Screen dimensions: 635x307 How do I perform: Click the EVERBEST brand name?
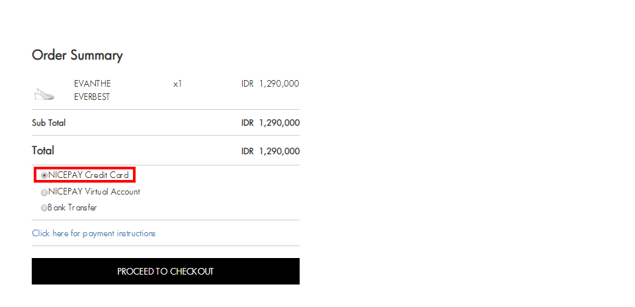tap(92, 97)
